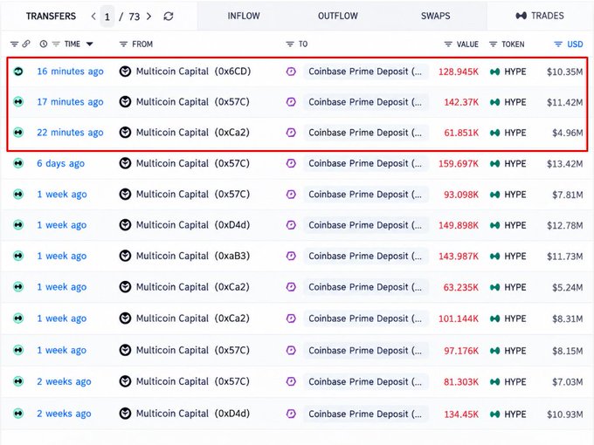The height and width of the screenshot is (445, 594).
Task: Click chain icon on 22 minutes ago row
Action: [18, 133]
